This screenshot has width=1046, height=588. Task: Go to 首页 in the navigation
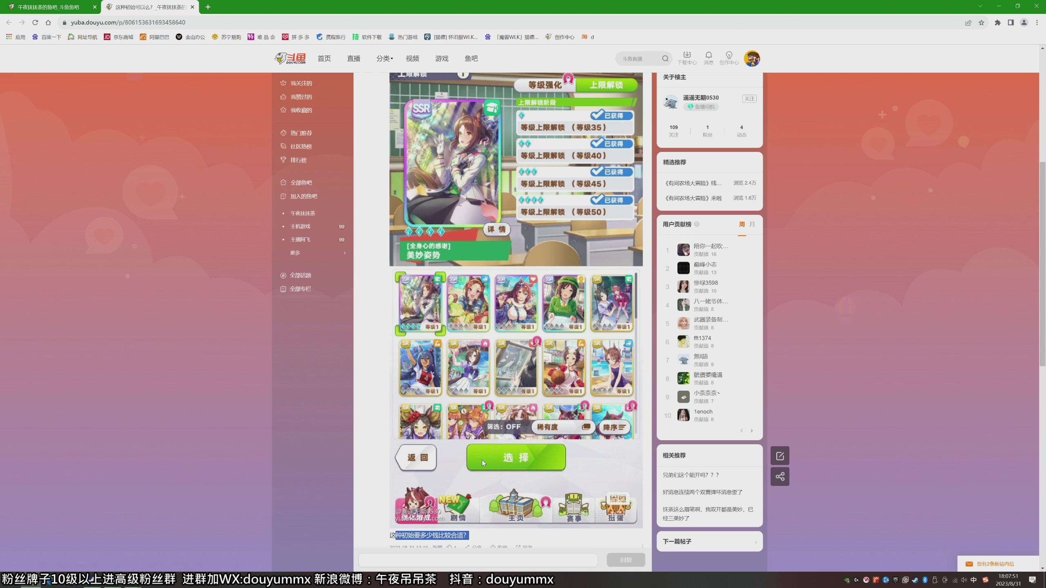point(324,58)
